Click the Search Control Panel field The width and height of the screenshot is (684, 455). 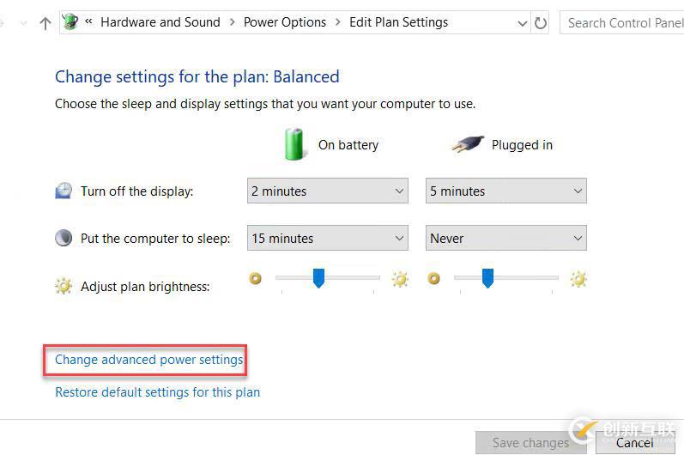[x=622, y=22]
